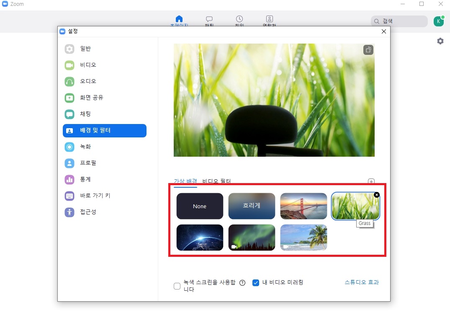Open the K profile avatar menu

click(x=439, y=21)
